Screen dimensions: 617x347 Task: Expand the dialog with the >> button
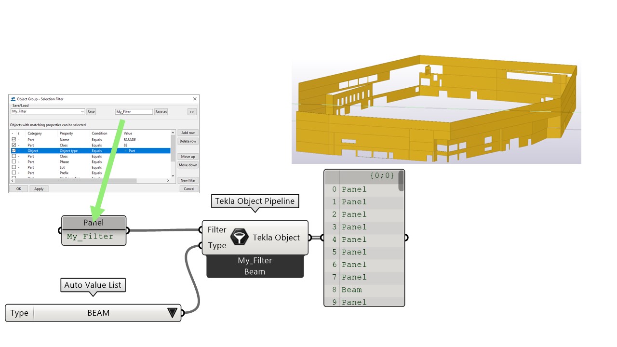192,112
